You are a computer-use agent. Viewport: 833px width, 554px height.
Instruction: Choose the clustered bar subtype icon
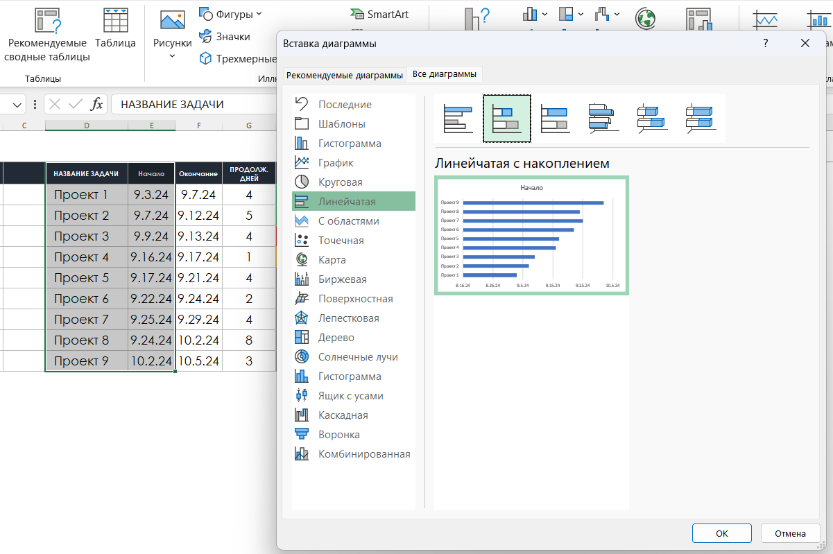(x=458, y=119)
